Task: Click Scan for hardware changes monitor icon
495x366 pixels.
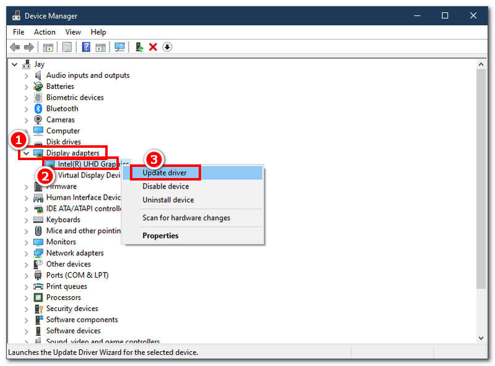Action: click(x=120, y=47)
